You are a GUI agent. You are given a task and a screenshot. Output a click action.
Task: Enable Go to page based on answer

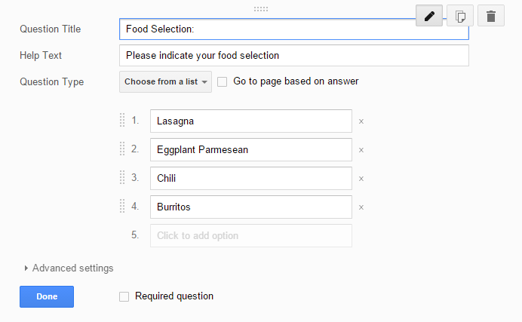point(222,82)
